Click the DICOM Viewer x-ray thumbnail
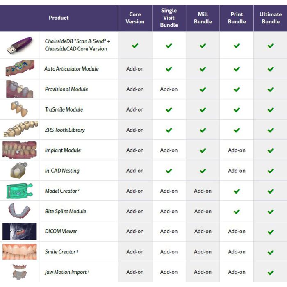Image resolution: width=287 pixels, height=287 pixels. click(x=20, y=231)
